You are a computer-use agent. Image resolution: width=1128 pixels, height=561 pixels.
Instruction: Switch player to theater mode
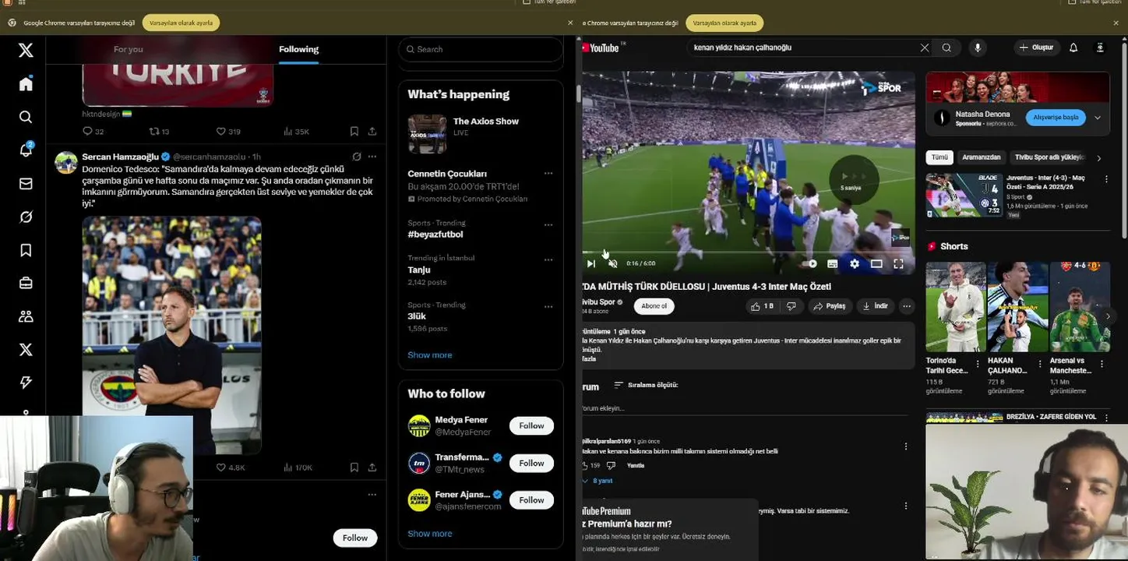[876, 264]
